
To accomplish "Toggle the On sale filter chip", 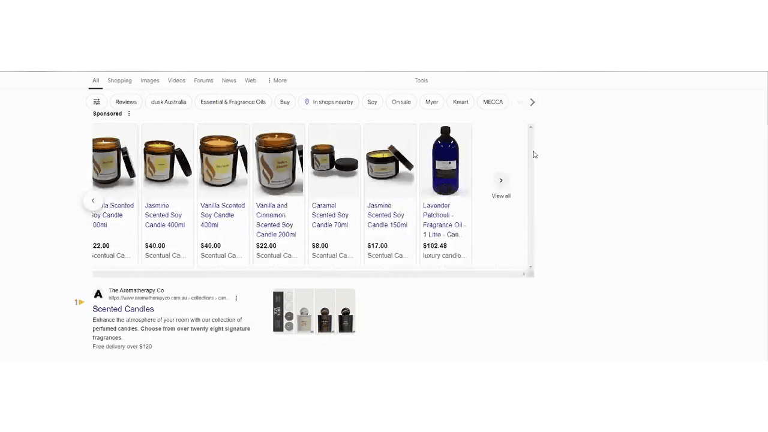I will 401,102.
